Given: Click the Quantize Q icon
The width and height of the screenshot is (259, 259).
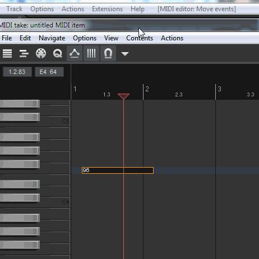Looking at the screenshot, I should pos(58,54).
